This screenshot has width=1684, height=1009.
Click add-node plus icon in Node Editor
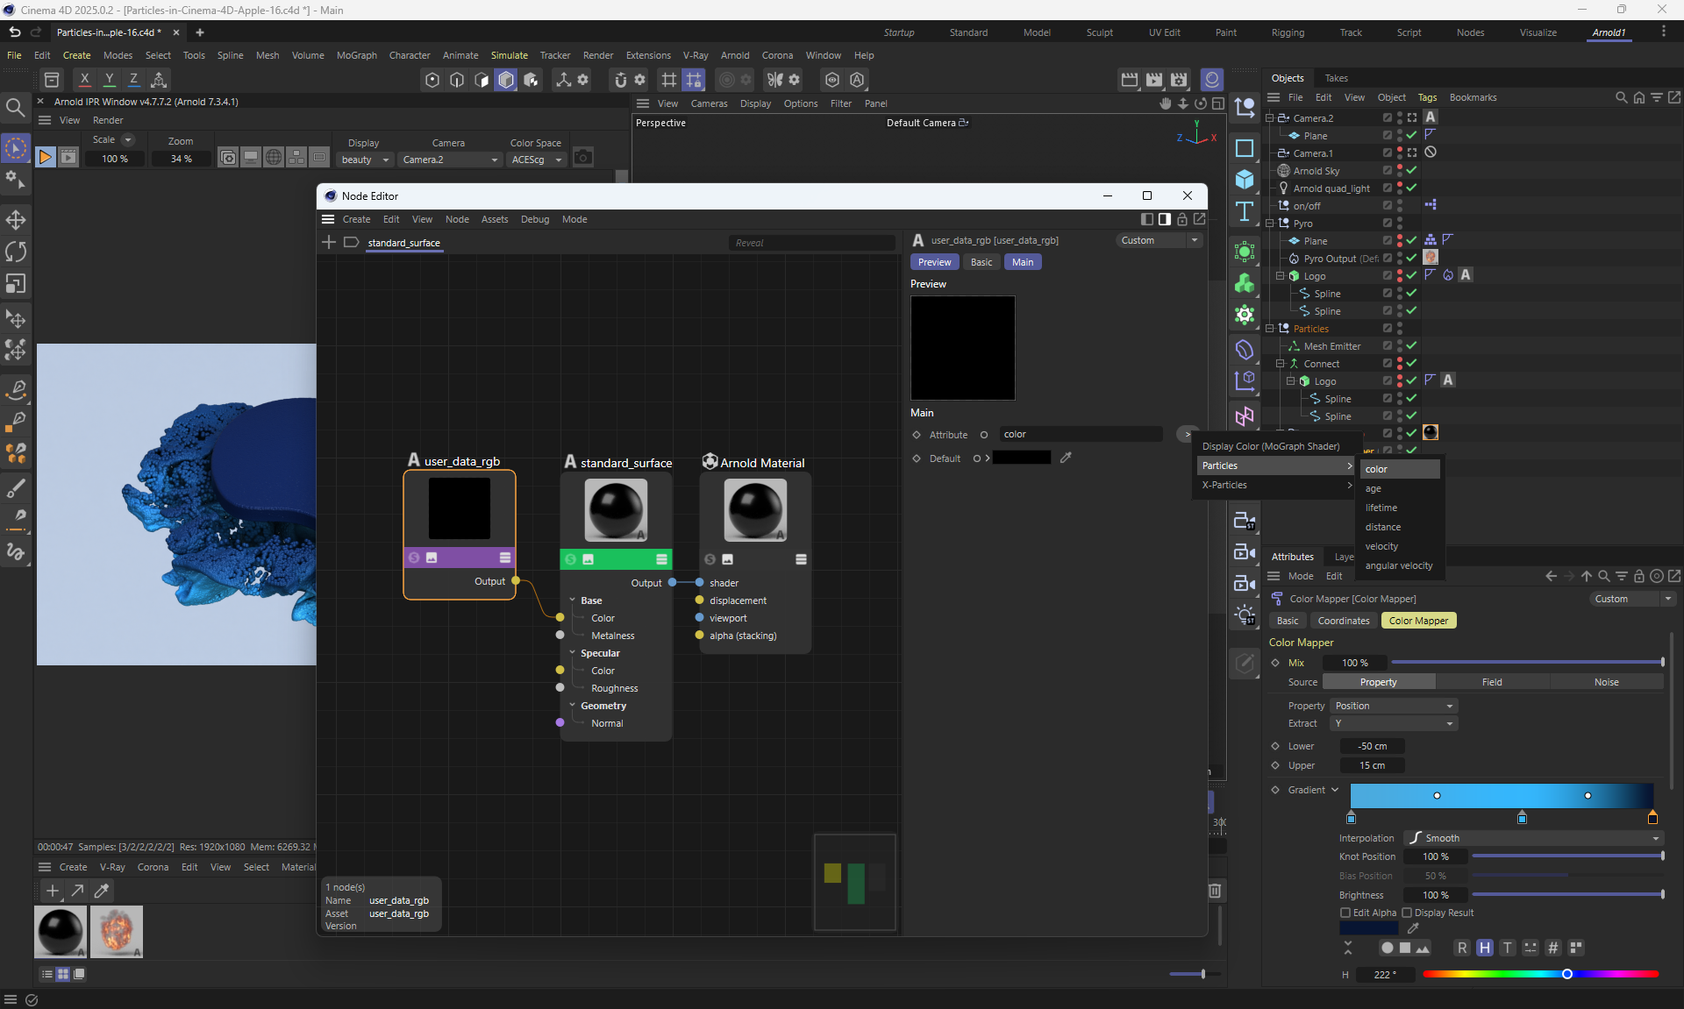[329, 242]
